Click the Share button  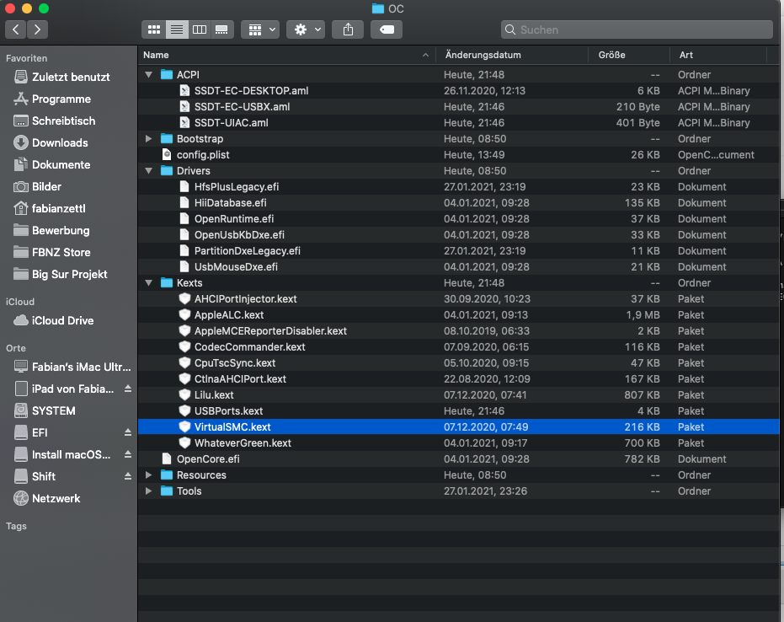tap(348, 29)
